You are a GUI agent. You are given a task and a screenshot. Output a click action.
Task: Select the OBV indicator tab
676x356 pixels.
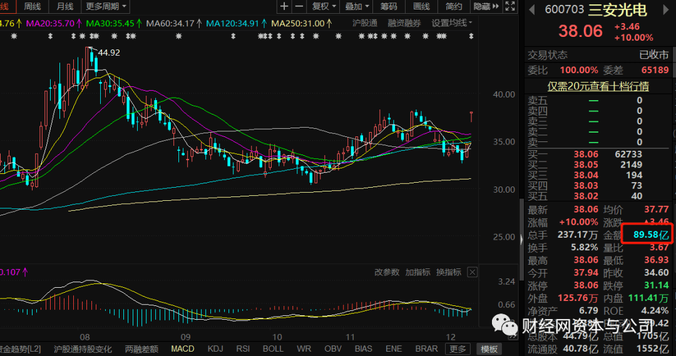(333, 348)
